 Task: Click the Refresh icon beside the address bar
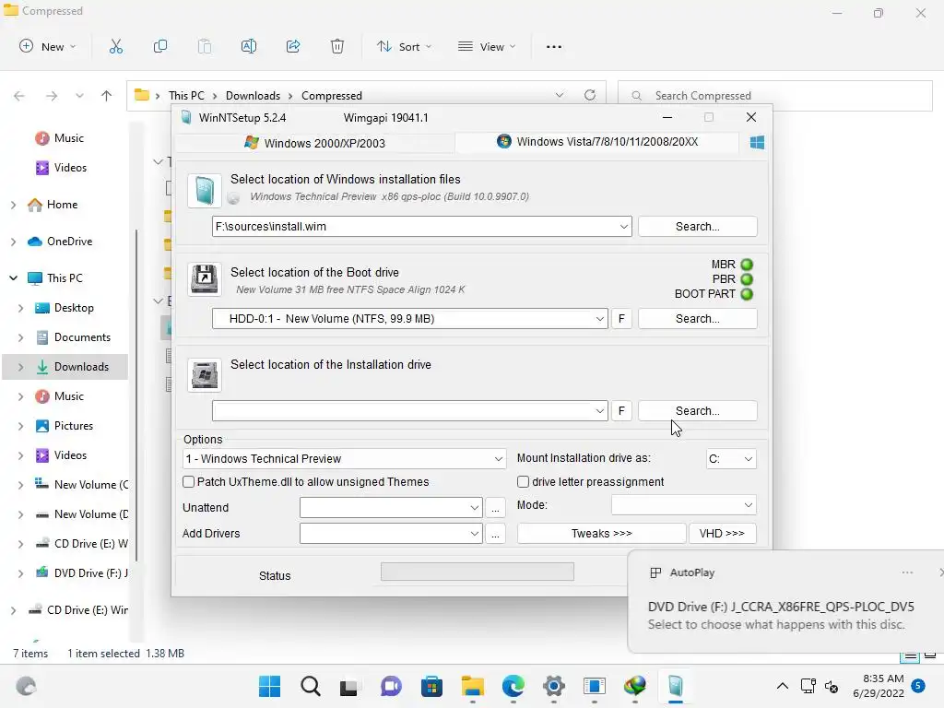[590, 95]
